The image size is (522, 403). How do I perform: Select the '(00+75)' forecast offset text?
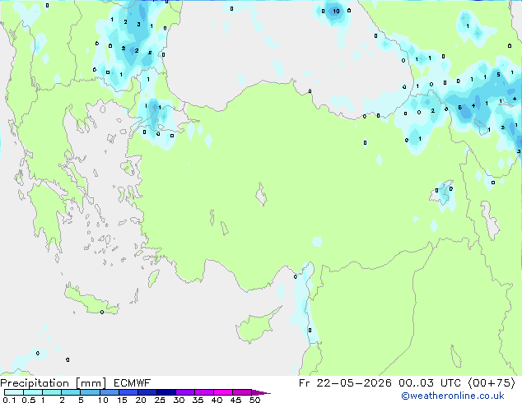click(492, 383)
